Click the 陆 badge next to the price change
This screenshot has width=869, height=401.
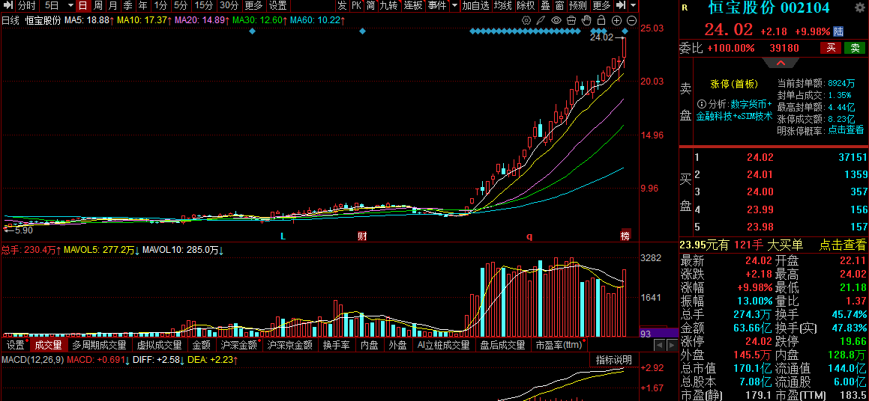pos(838,31)
